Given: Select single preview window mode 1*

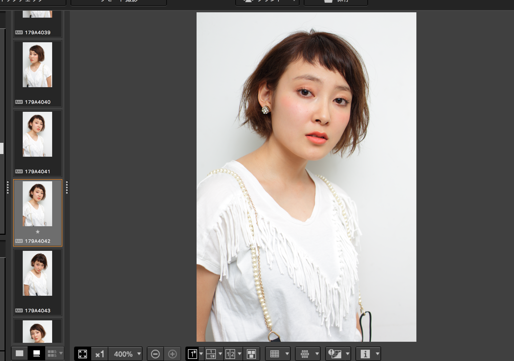Looking at the screenshot, I should click(192, 354).
